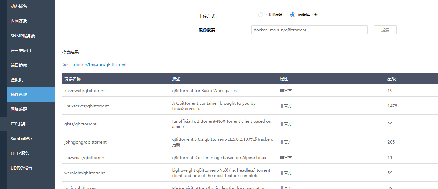The width and height of the screenshot is (438, 189).
Task: Click the 镜像名称 column header
Action: coord(72,79)
